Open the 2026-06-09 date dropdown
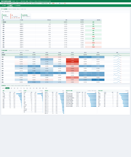 (7, 12)
